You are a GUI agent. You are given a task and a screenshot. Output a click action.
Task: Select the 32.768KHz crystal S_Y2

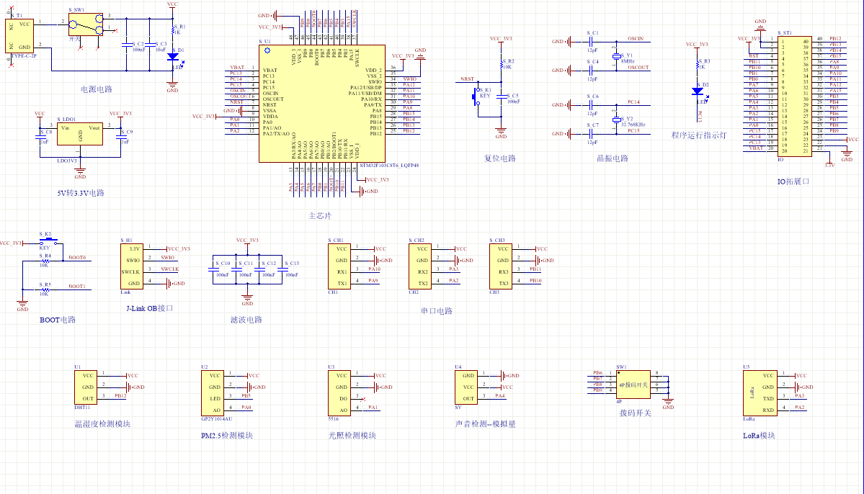617,120
